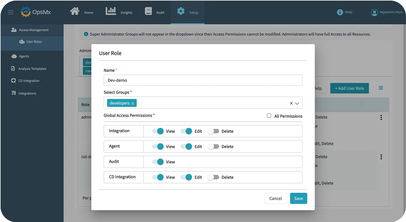Open the table columns menu icon
The image size is (406, 222).
click(x=381, y=88)
